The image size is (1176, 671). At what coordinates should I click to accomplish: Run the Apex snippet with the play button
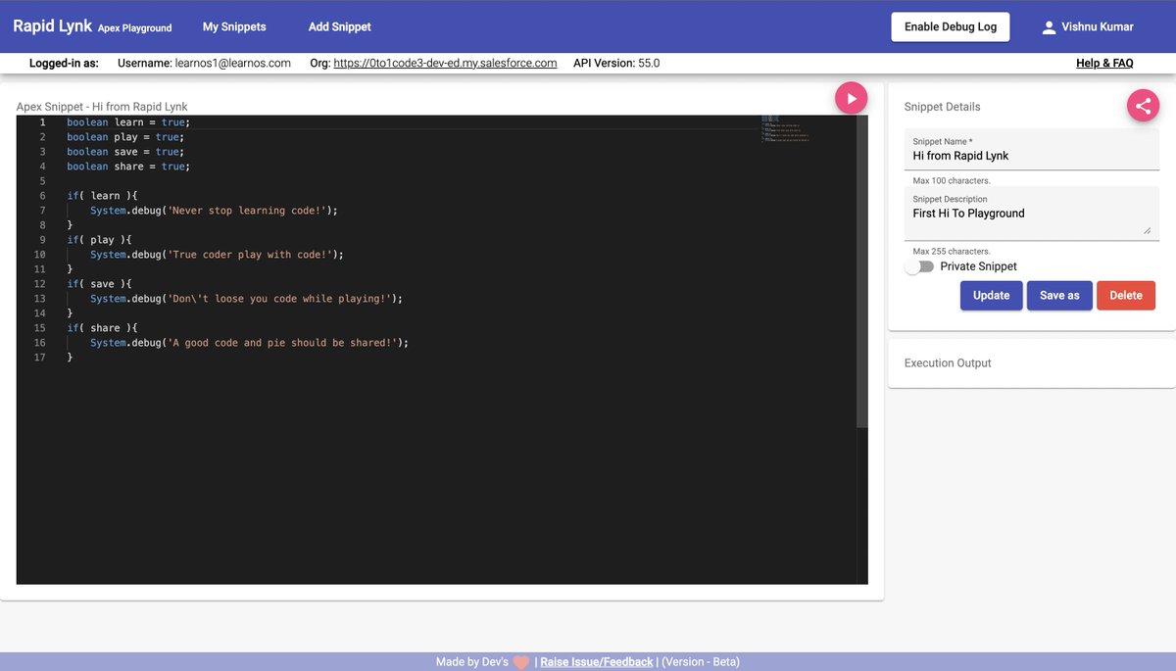[852, 98]
